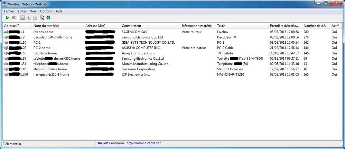Select the decodeuttvitfuhd87.home device name
The height and width of the screenshot is (149, 345).
tap(53, 37)
